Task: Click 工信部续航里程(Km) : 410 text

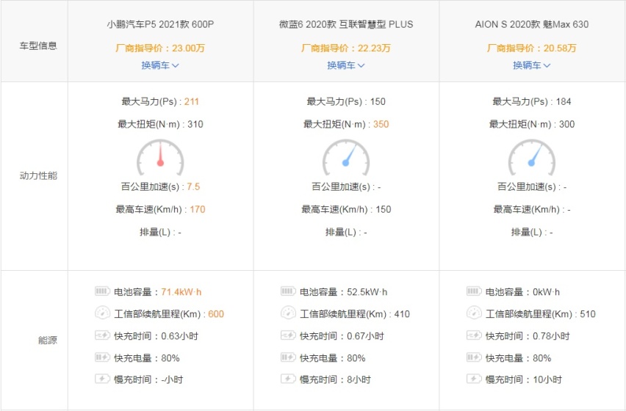Action: tap(355, 313)
